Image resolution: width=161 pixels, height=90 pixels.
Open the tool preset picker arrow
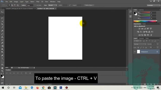(6, 5)
